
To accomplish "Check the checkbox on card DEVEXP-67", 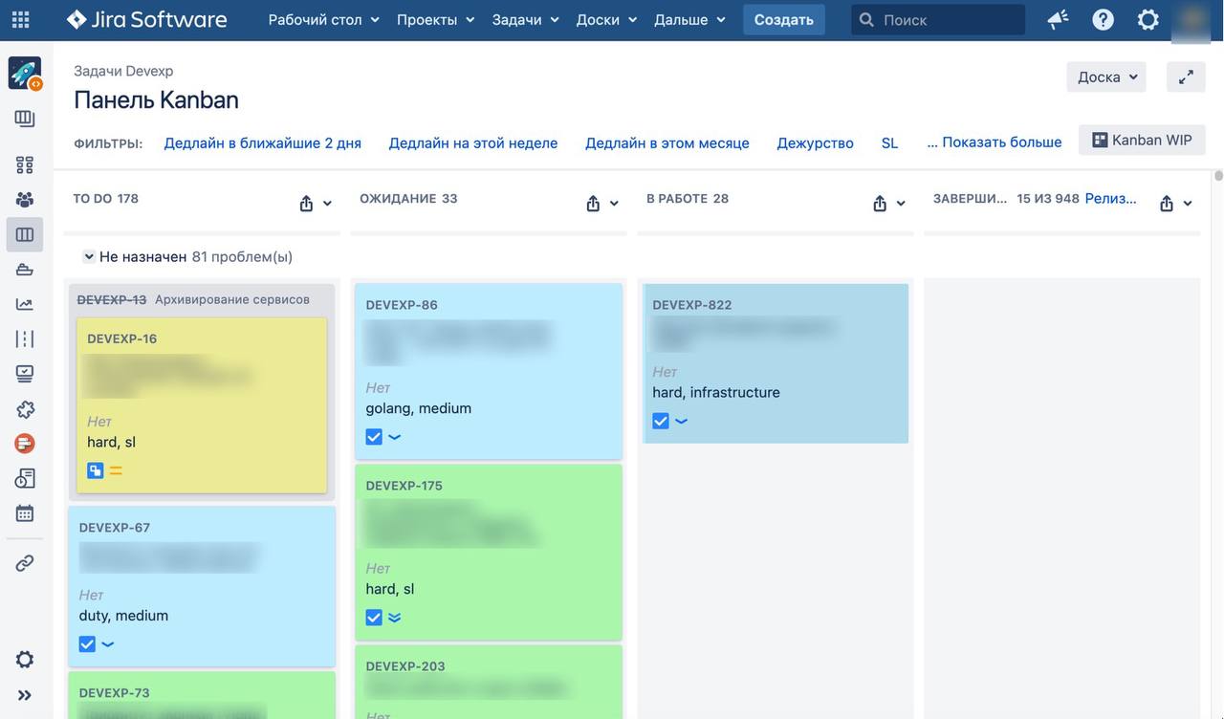I will (86, 643).
